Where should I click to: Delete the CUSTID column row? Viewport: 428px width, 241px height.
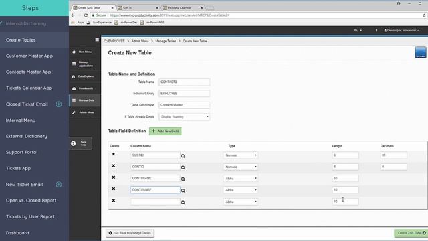point(114,154)
